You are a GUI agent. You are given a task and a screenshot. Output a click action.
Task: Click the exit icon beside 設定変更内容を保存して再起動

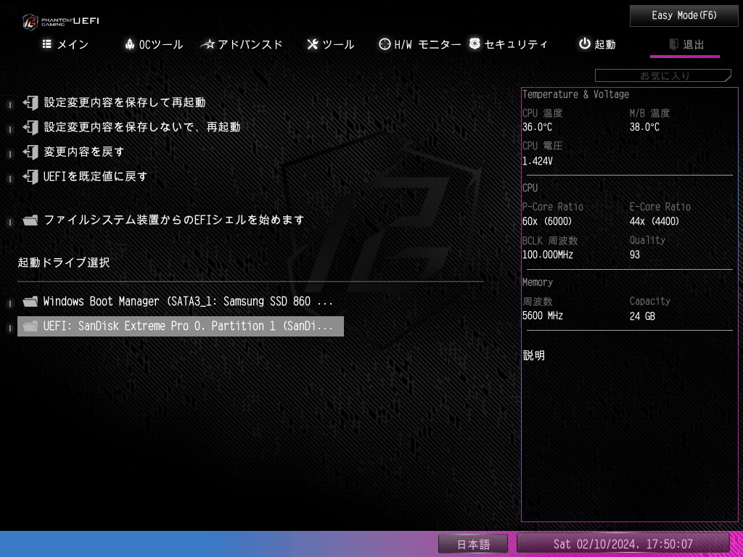point(30,102)
